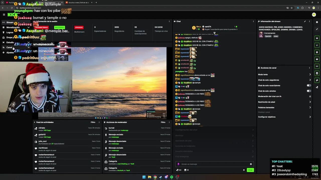Click the green Chat send button
This screenshot has height=180, width=321.
point(250,170)
